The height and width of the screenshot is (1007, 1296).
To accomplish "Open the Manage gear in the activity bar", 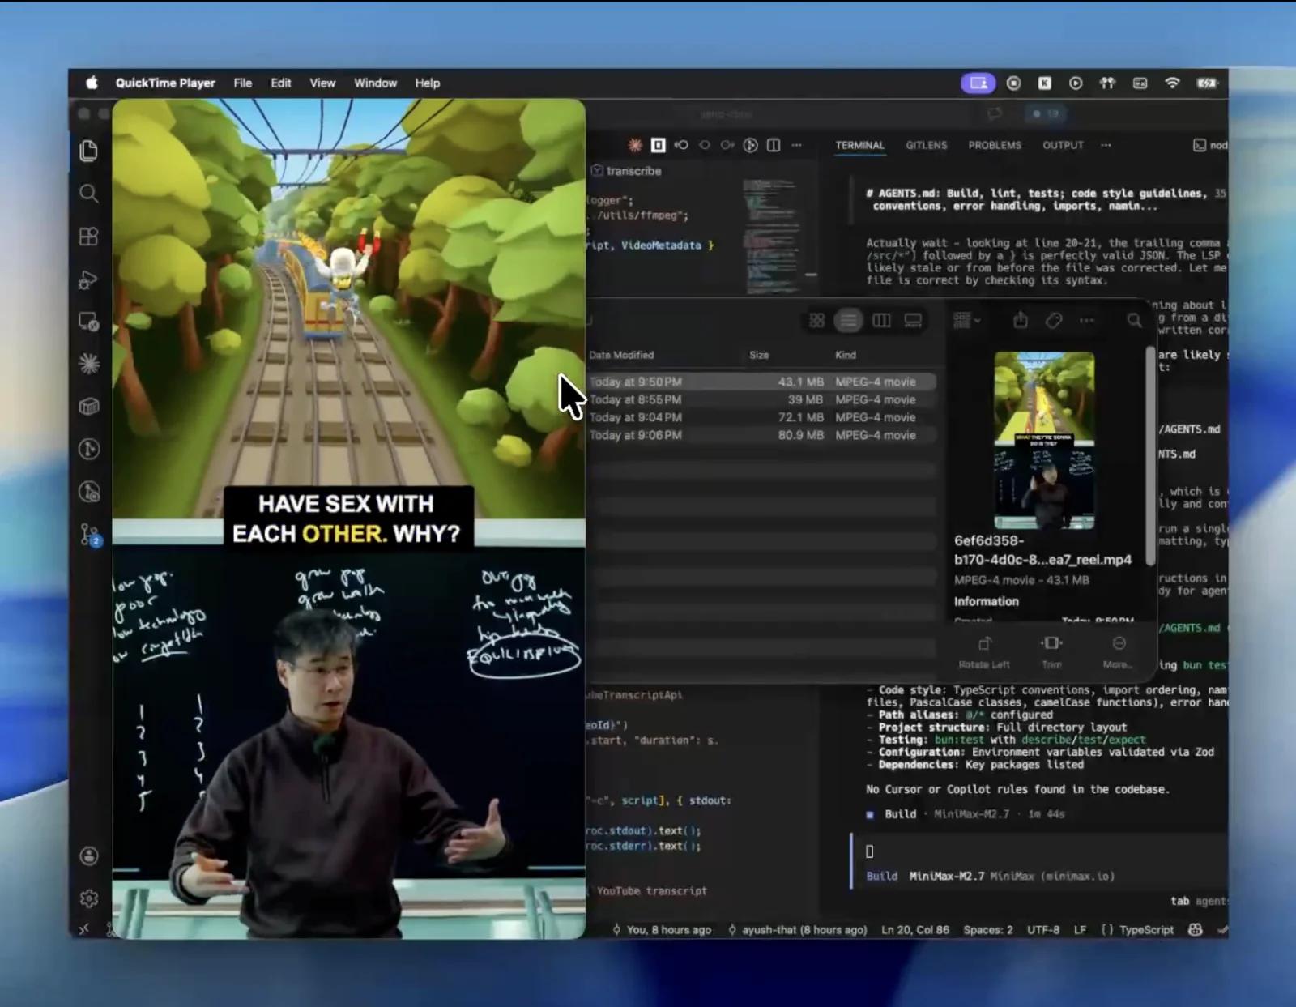I will (89, 898).
